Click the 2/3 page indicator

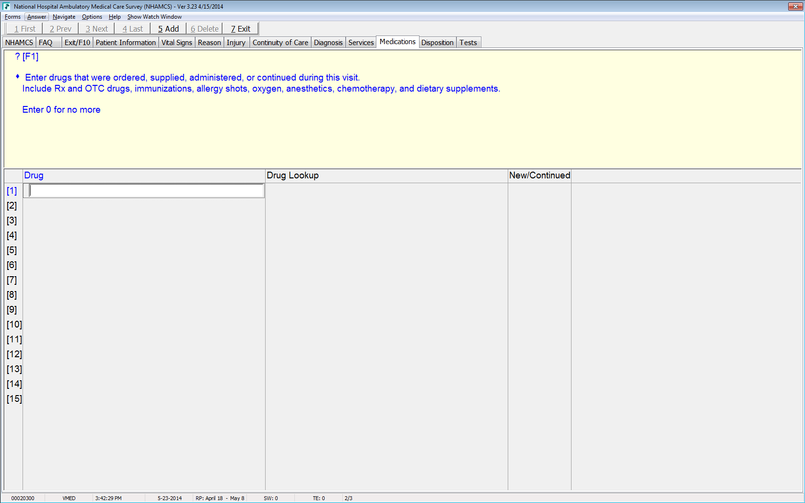[349, 498]
